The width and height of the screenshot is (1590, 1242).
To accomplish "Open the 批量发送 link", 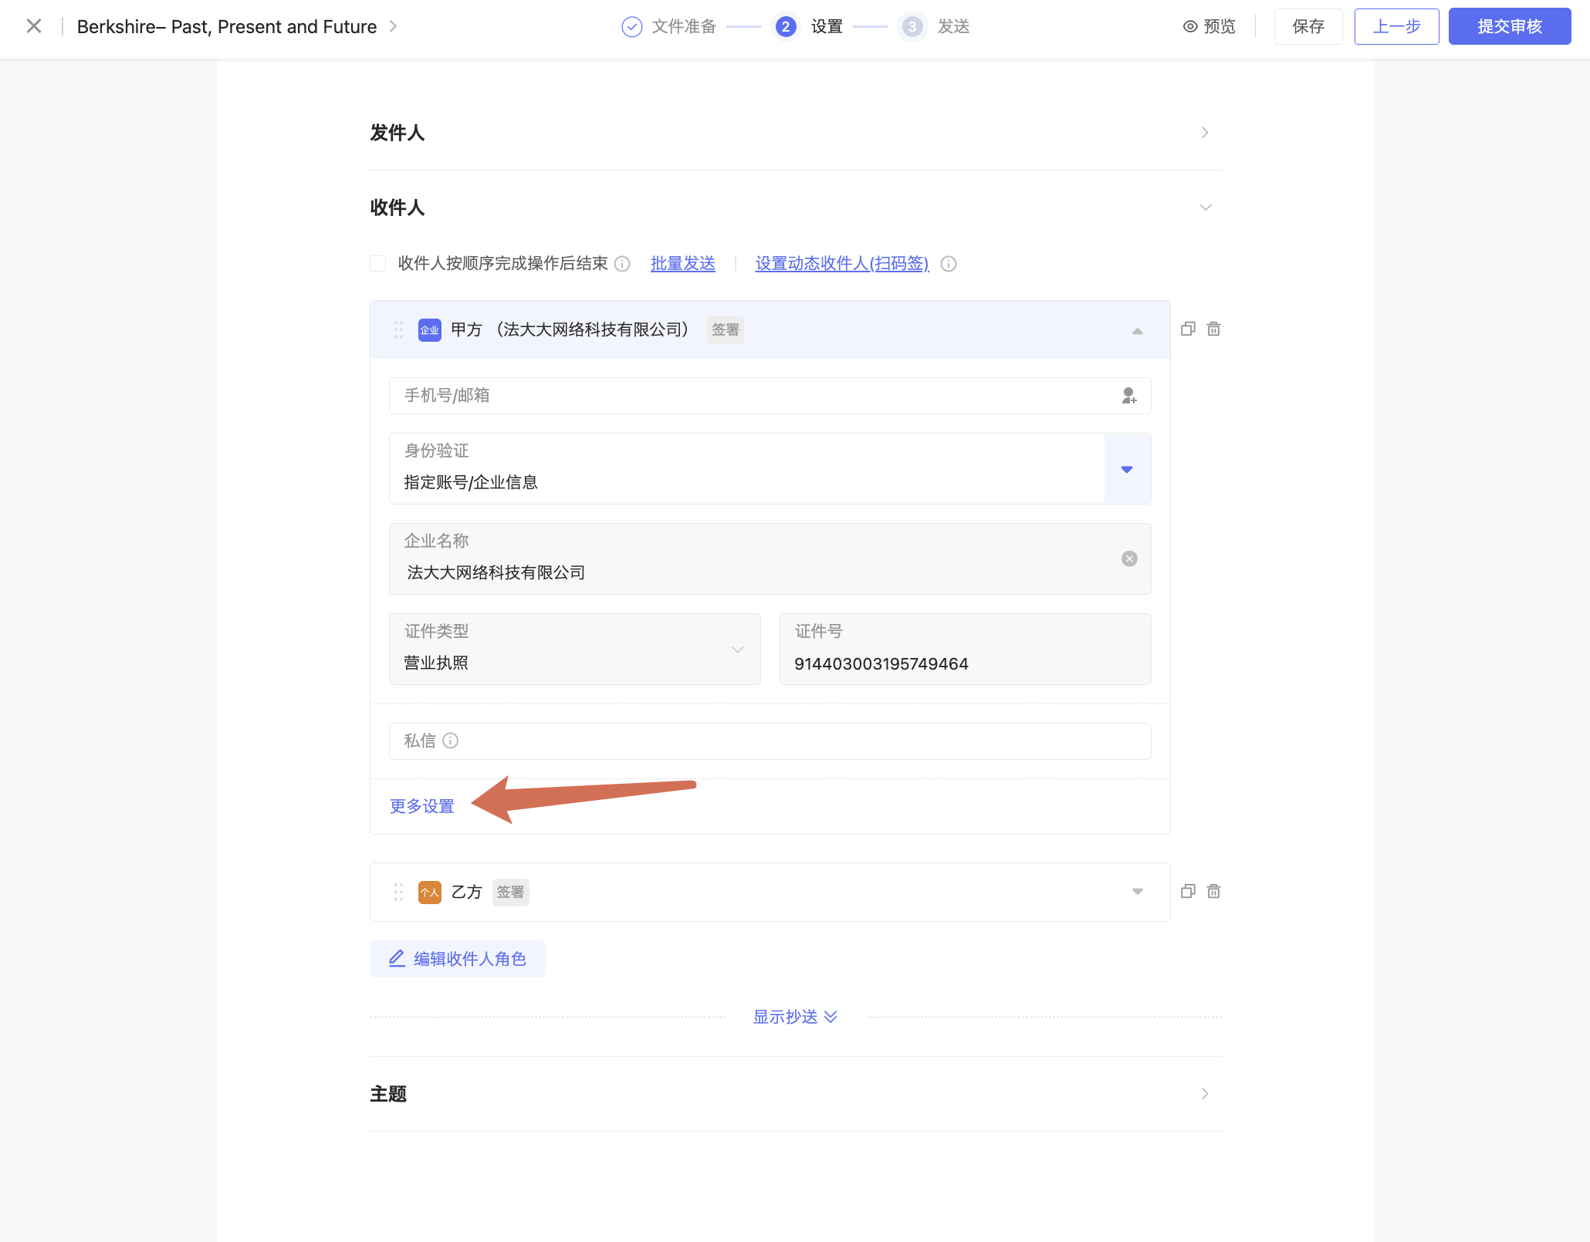I will (x=682, y=264).
